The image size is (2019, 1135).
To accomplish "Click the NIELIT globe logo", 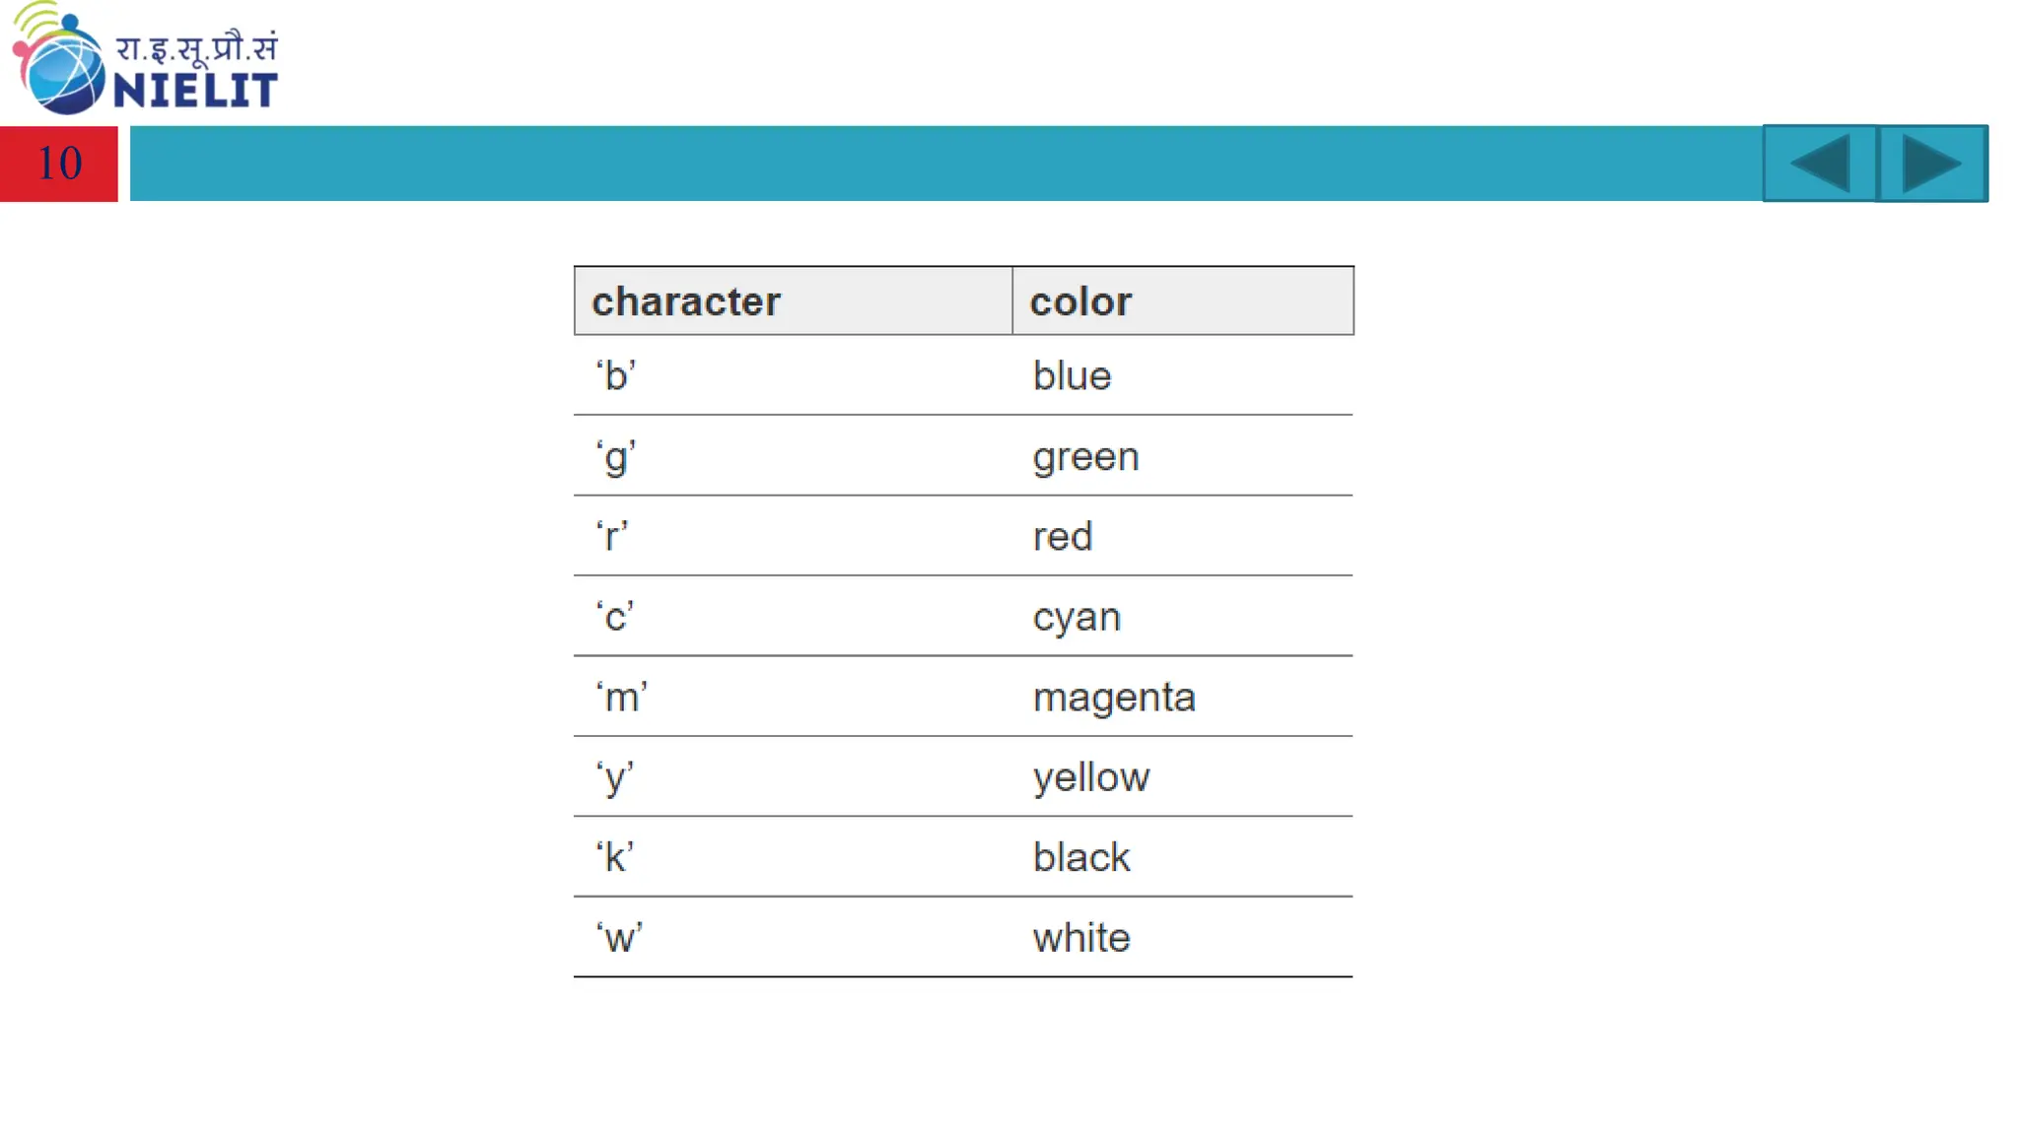I will tap(59, 61).
